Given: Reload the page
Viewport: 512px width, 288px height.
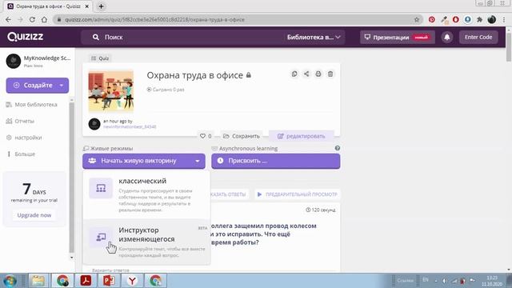Looking at the screenshot, I should click(32, 19).
